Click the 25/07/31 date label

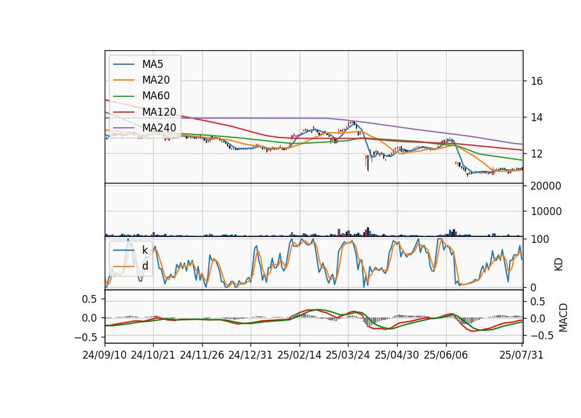(x=521, y=355)
